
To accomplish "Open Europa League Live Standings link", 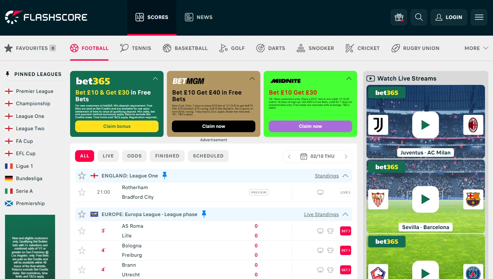I will 321,214.
